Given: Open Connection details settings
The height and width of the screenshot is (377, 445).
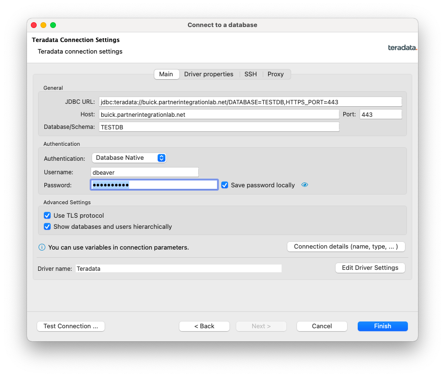Looking at the screenshot, I should pyautogui.click(x=346, y=246).
